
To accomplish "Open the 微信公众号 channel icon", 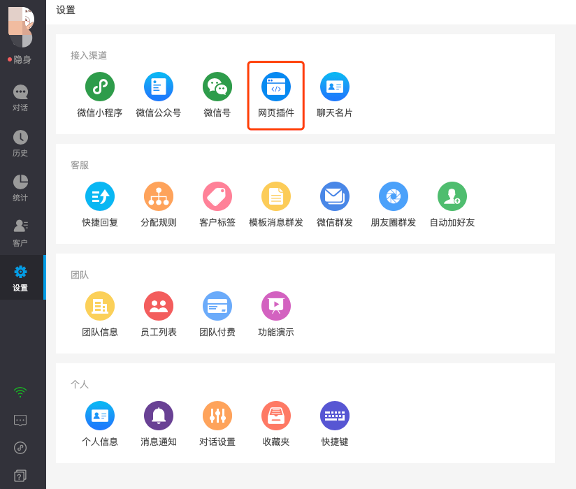I will 159,87.
